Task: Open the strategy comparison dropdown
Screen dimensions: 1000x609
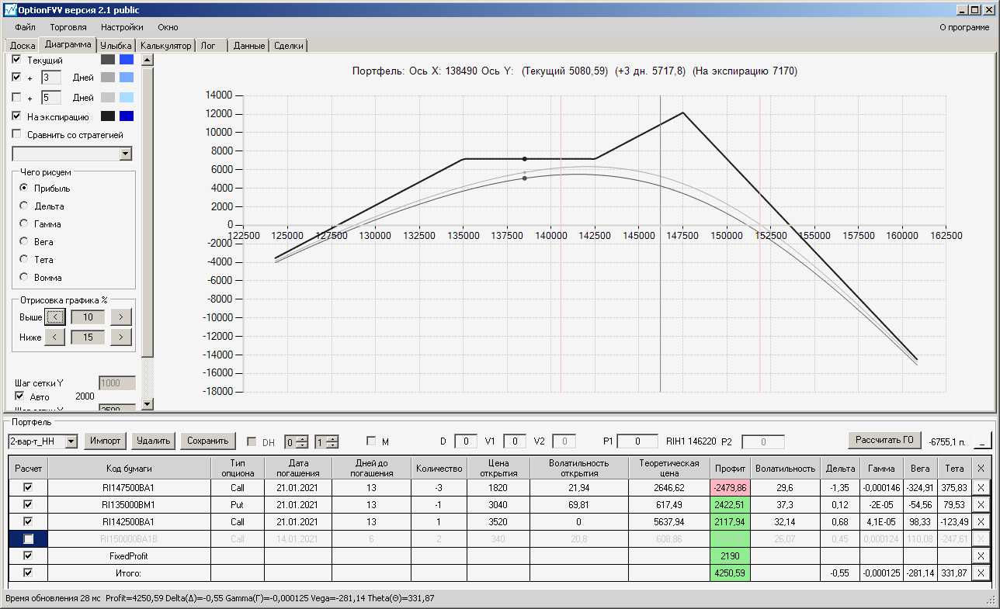Action: point(126,154)
